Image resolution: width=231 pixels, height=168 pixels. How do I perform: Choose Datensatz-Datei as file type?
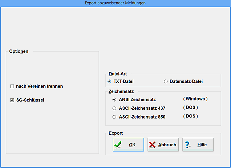click(x=166, y=81)
